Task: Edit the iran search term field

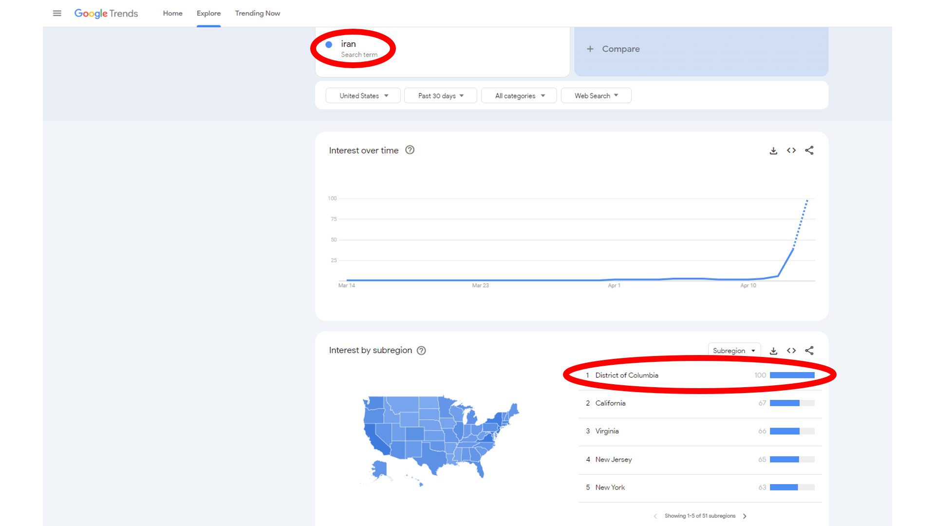Action: click(x=442, y=49)
